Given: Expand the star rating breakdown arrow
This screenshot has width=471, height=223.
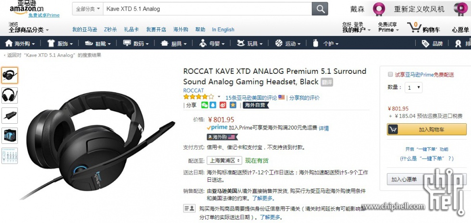Looking at the screenshot, I should click(219, 96).
